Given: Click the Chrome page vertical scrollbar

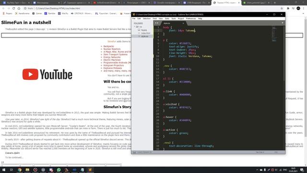Looking at the screenshot, I should point(306,77).
